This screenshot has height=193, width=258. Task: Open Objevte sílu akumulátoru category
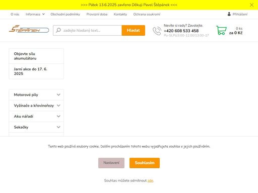pos(36,56)
